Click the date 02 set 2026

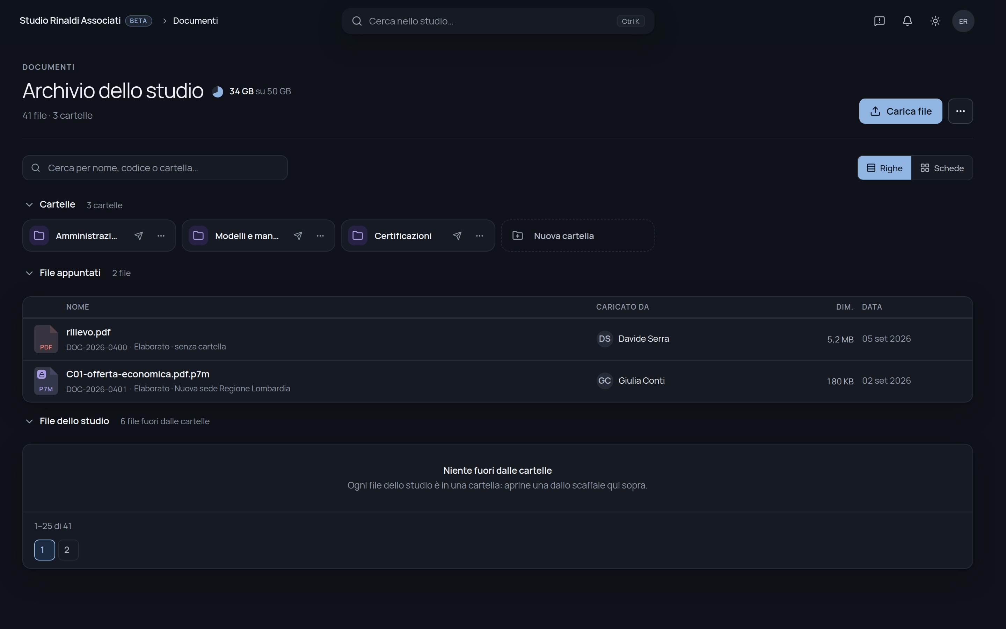click(x=886, y=381)
